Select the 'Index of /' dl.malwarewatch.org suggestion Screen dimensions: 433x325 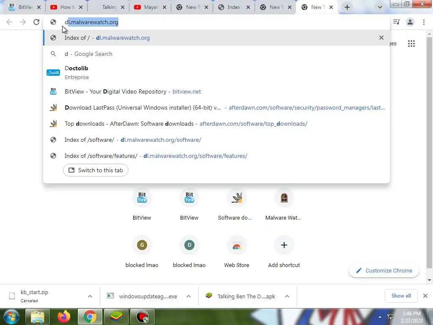(x=216, y=38)
